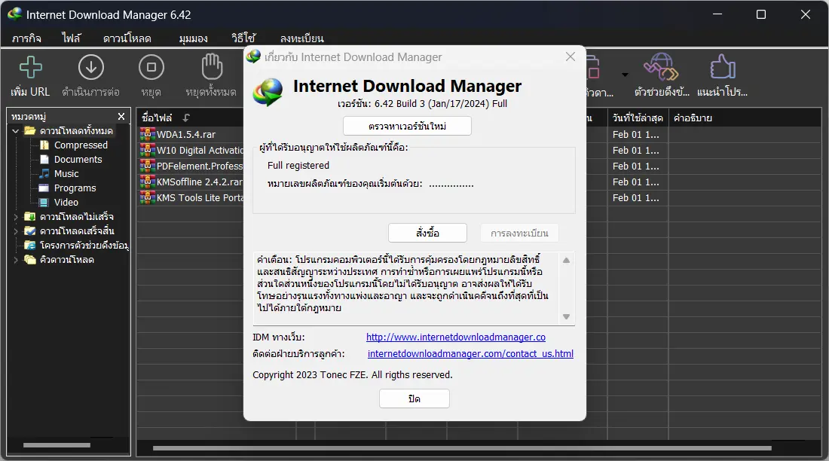Select the Video category label
The width and height of the screenshot is (829, 461).
(x=66, y=202)
